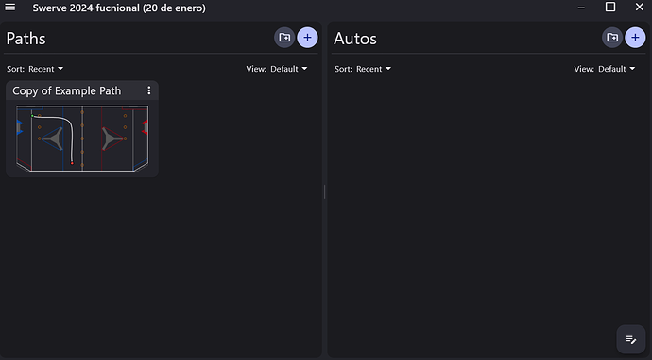Viewport: 652px width, 360px height.
Task: Open the floating edit list button
Action: [631, 339]
